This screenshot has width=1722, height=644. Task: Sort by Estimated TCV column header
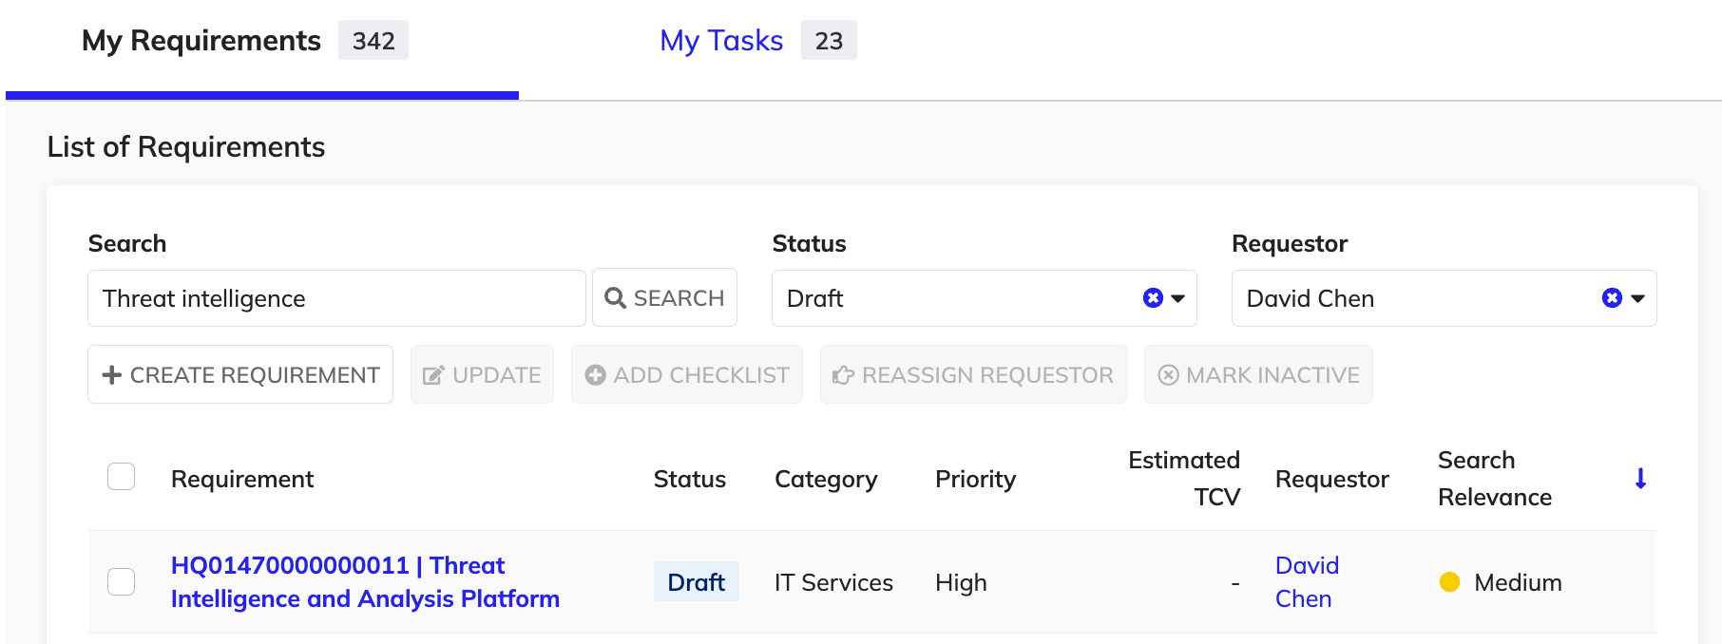[1184, 479]
